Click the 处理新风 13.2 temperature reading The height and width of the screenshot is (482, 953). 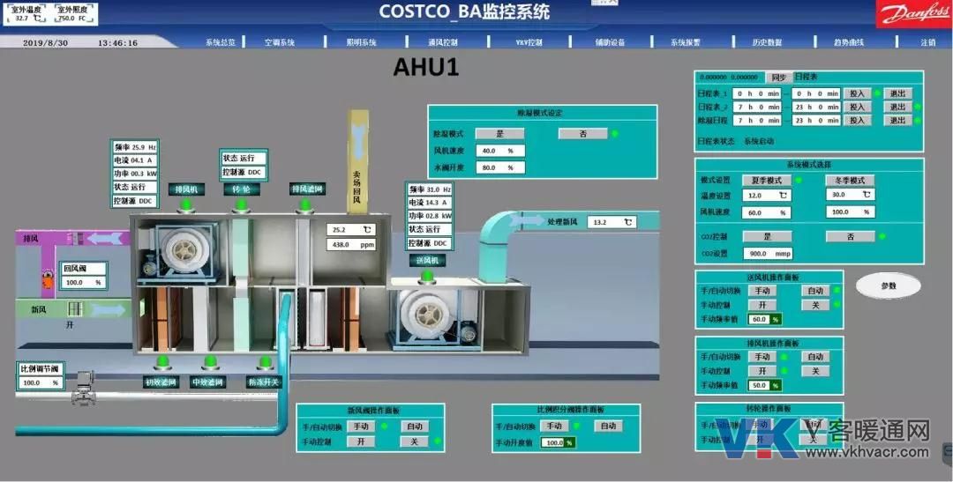[x=612, y=222]
